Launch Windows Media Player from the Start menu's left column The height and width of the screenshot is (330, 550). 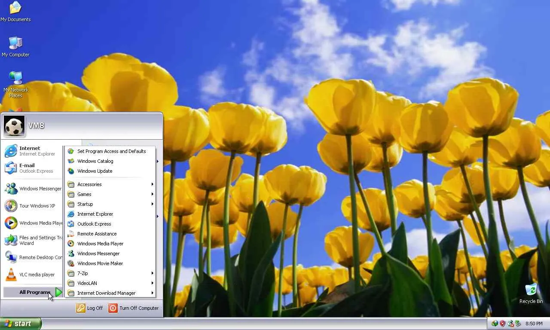click(x=33, y=223)
